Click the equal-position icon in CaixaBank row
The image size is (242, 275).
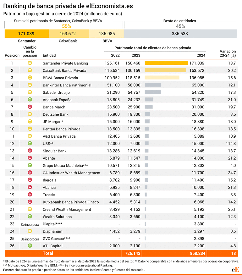click(x=30, y=70)
